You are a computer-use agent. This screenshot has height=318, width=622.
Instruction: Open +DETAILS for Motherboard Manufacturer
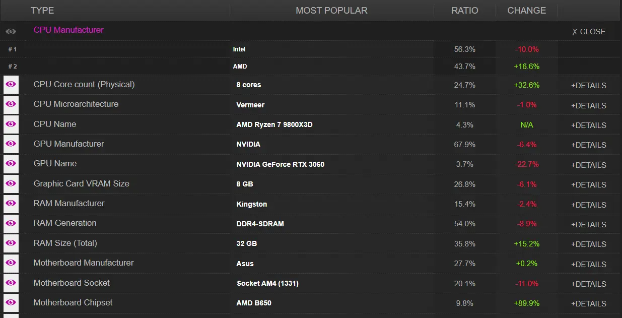click(x=588, y=264)
